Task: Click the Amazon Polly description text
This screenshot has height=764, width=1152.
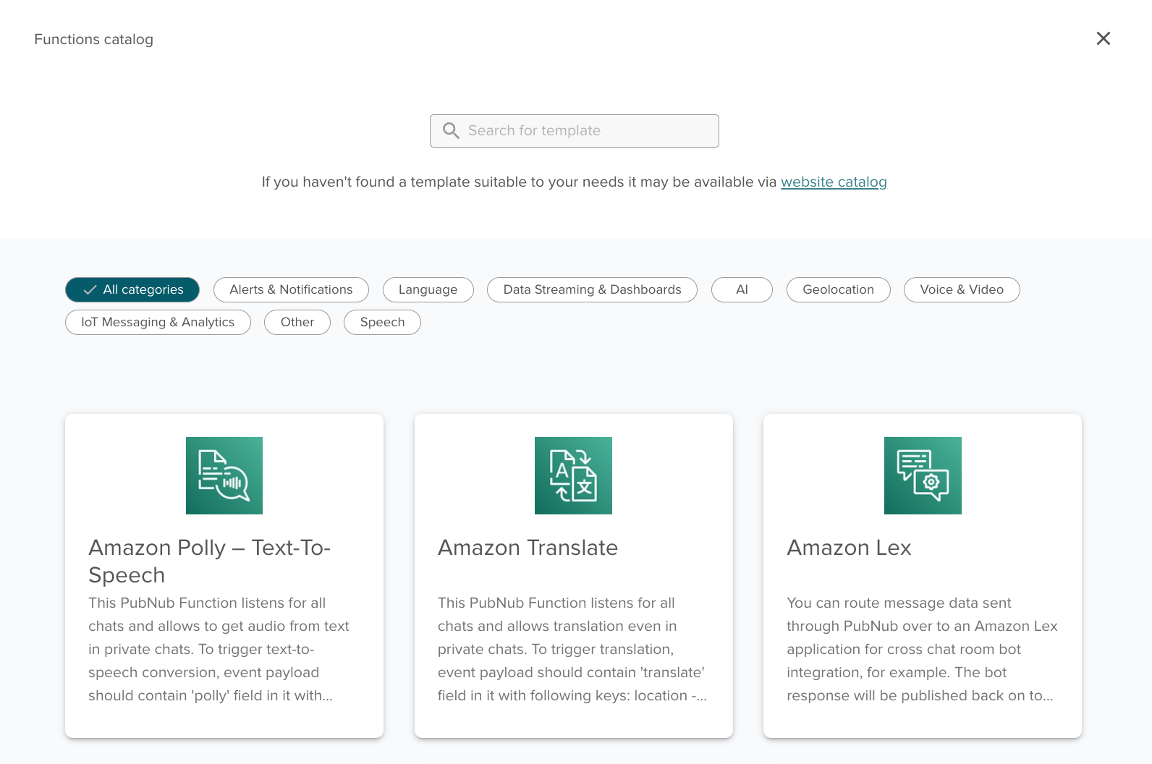Action: click(x=219, y=649)
